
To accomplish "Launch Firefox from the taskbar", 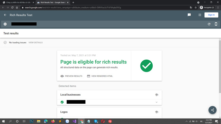I will (x=53, y=121).
